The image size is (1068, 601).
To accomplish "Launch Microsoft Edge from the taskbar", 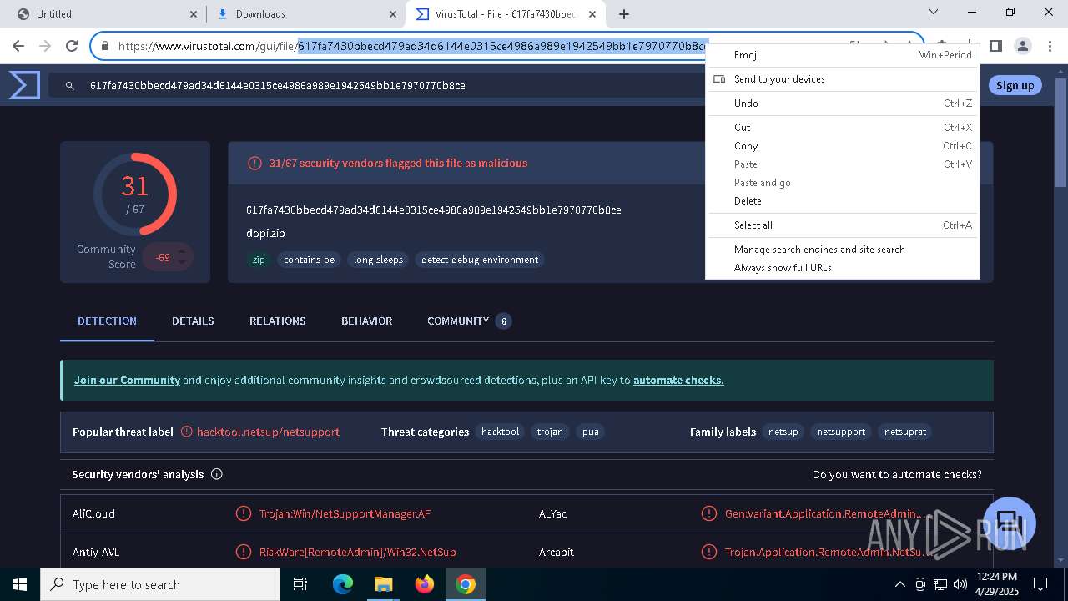I will pyautogui.click(x=343, y=584).
